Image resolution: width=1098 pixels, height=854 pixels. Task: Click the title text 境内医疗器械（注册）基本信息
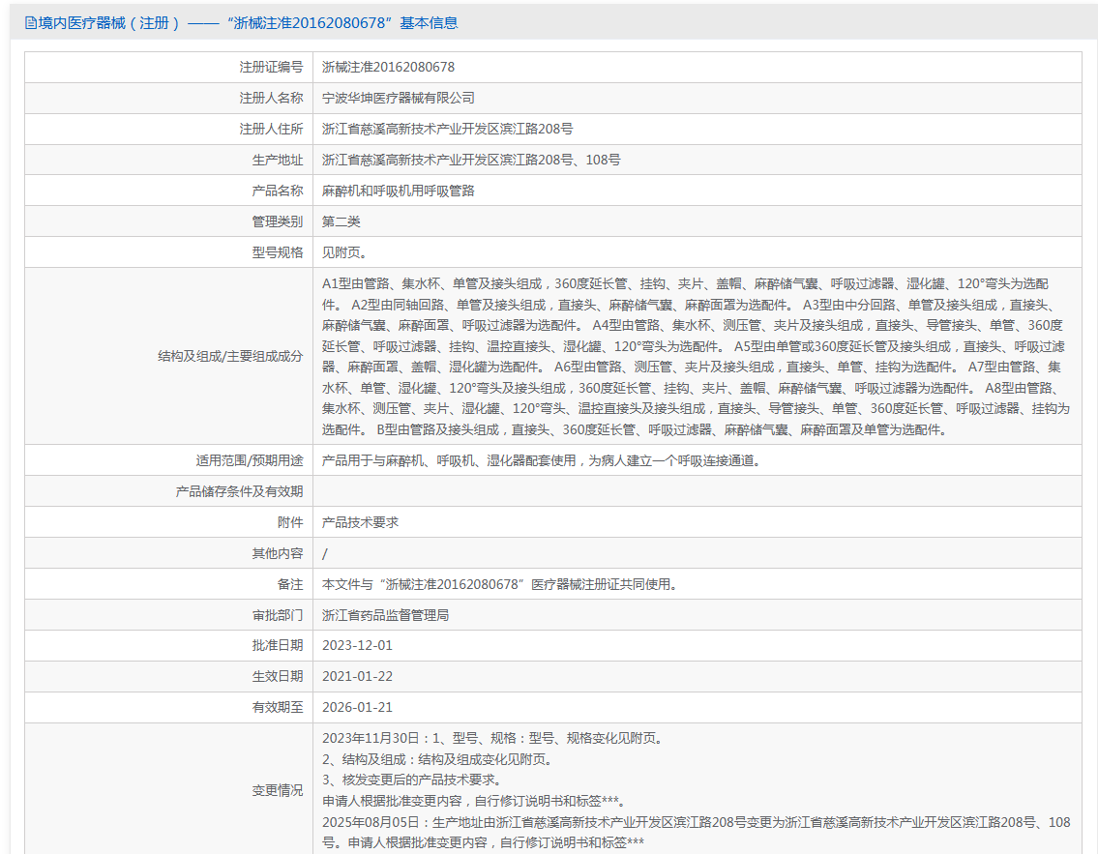click(x=248, y=23)
